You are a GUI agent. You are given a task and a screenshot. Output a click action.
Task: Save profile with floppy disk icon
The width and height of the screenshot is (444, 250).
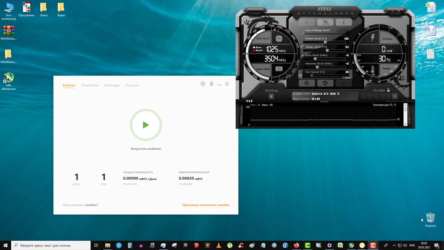[395, 96]
